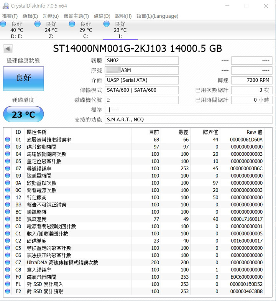276x301 pixels.
Task: Click the drive letter field I:
Action: click(x=142, y=100)
